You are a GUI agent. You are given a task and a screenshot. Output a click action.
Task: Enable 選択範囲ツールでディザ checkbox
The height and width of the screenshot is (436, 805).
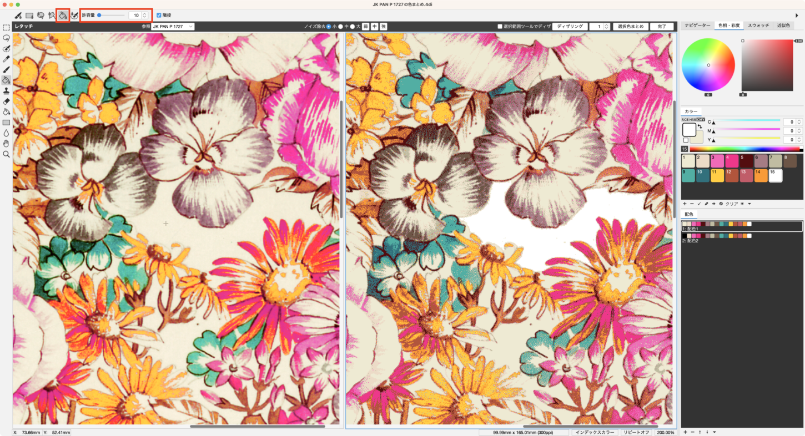[x=500, y=27]
